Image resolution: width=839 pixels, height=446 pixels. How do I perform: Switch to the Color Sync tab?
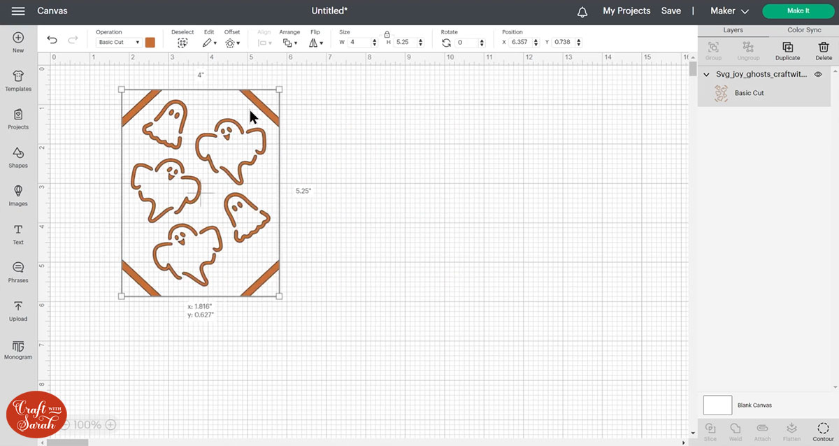804,30
